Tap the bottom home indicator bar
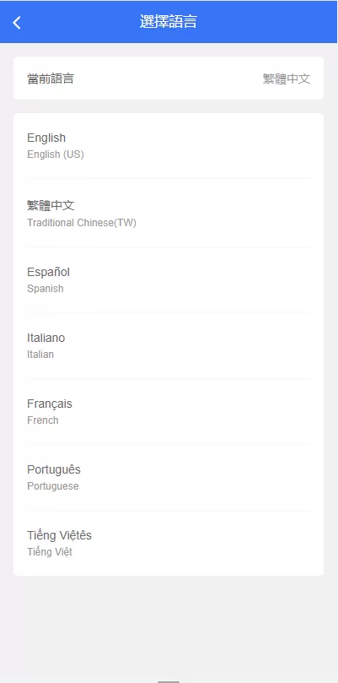Viewport: 338px width, 683px height. (169, 681)
